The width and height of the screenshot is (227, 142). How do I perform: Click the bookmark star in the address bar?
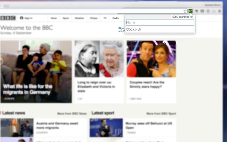pyautogui.click(x=185, y=11)
